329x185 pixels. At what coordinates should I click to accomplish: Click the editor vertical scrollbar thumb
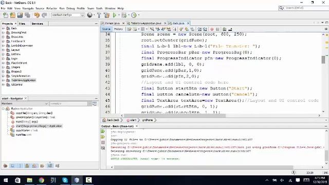(x=323, y=60)
